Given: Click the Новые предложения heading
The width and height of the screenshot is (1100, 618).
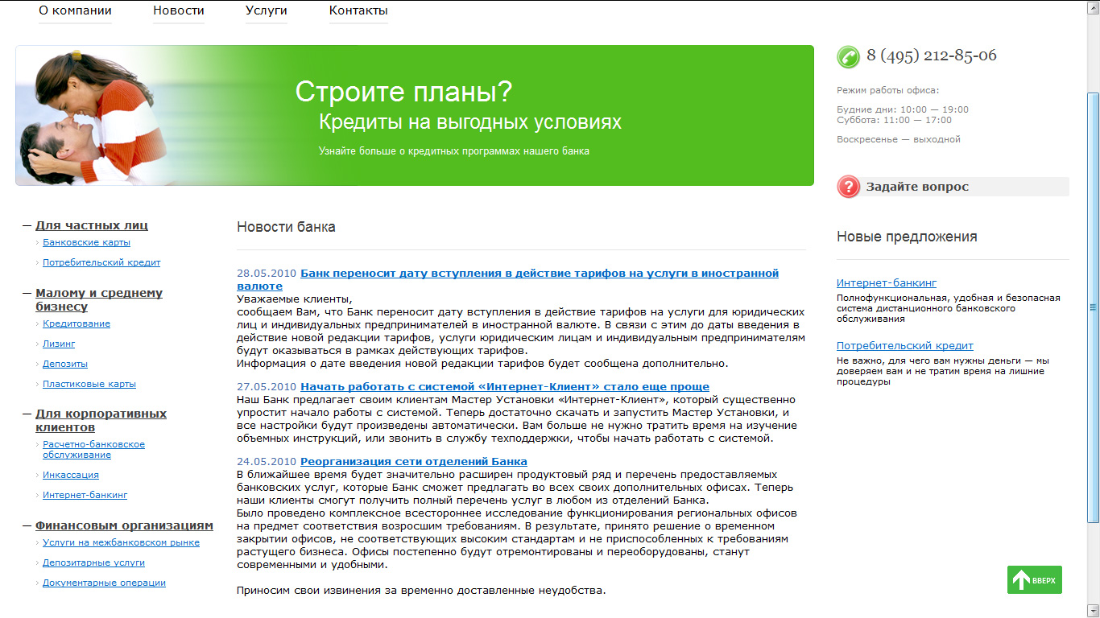Looking at the screenshot, I should pos(907,237).
